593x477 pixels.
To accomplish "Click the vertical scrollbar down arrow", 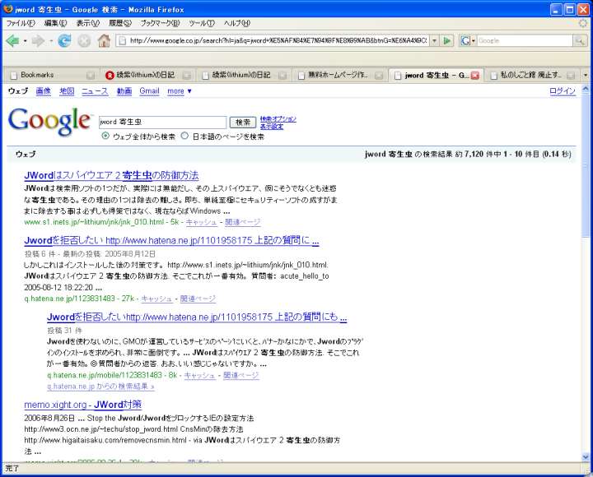I will click(586, 455).
